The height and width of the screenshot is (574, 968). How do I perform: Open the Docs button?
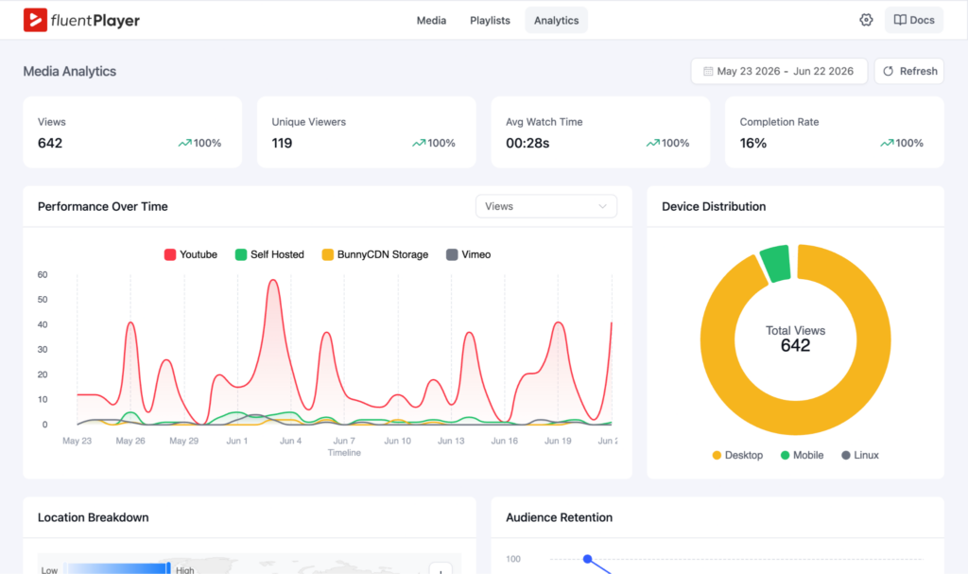[x=914, y=20]
